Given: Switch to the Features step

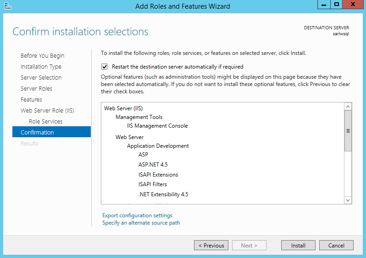Looking at the screenshot, I should point(31,100).
